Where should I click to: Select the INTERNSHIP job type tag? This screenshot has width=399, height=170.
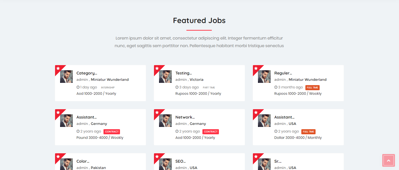pos(108,88)
